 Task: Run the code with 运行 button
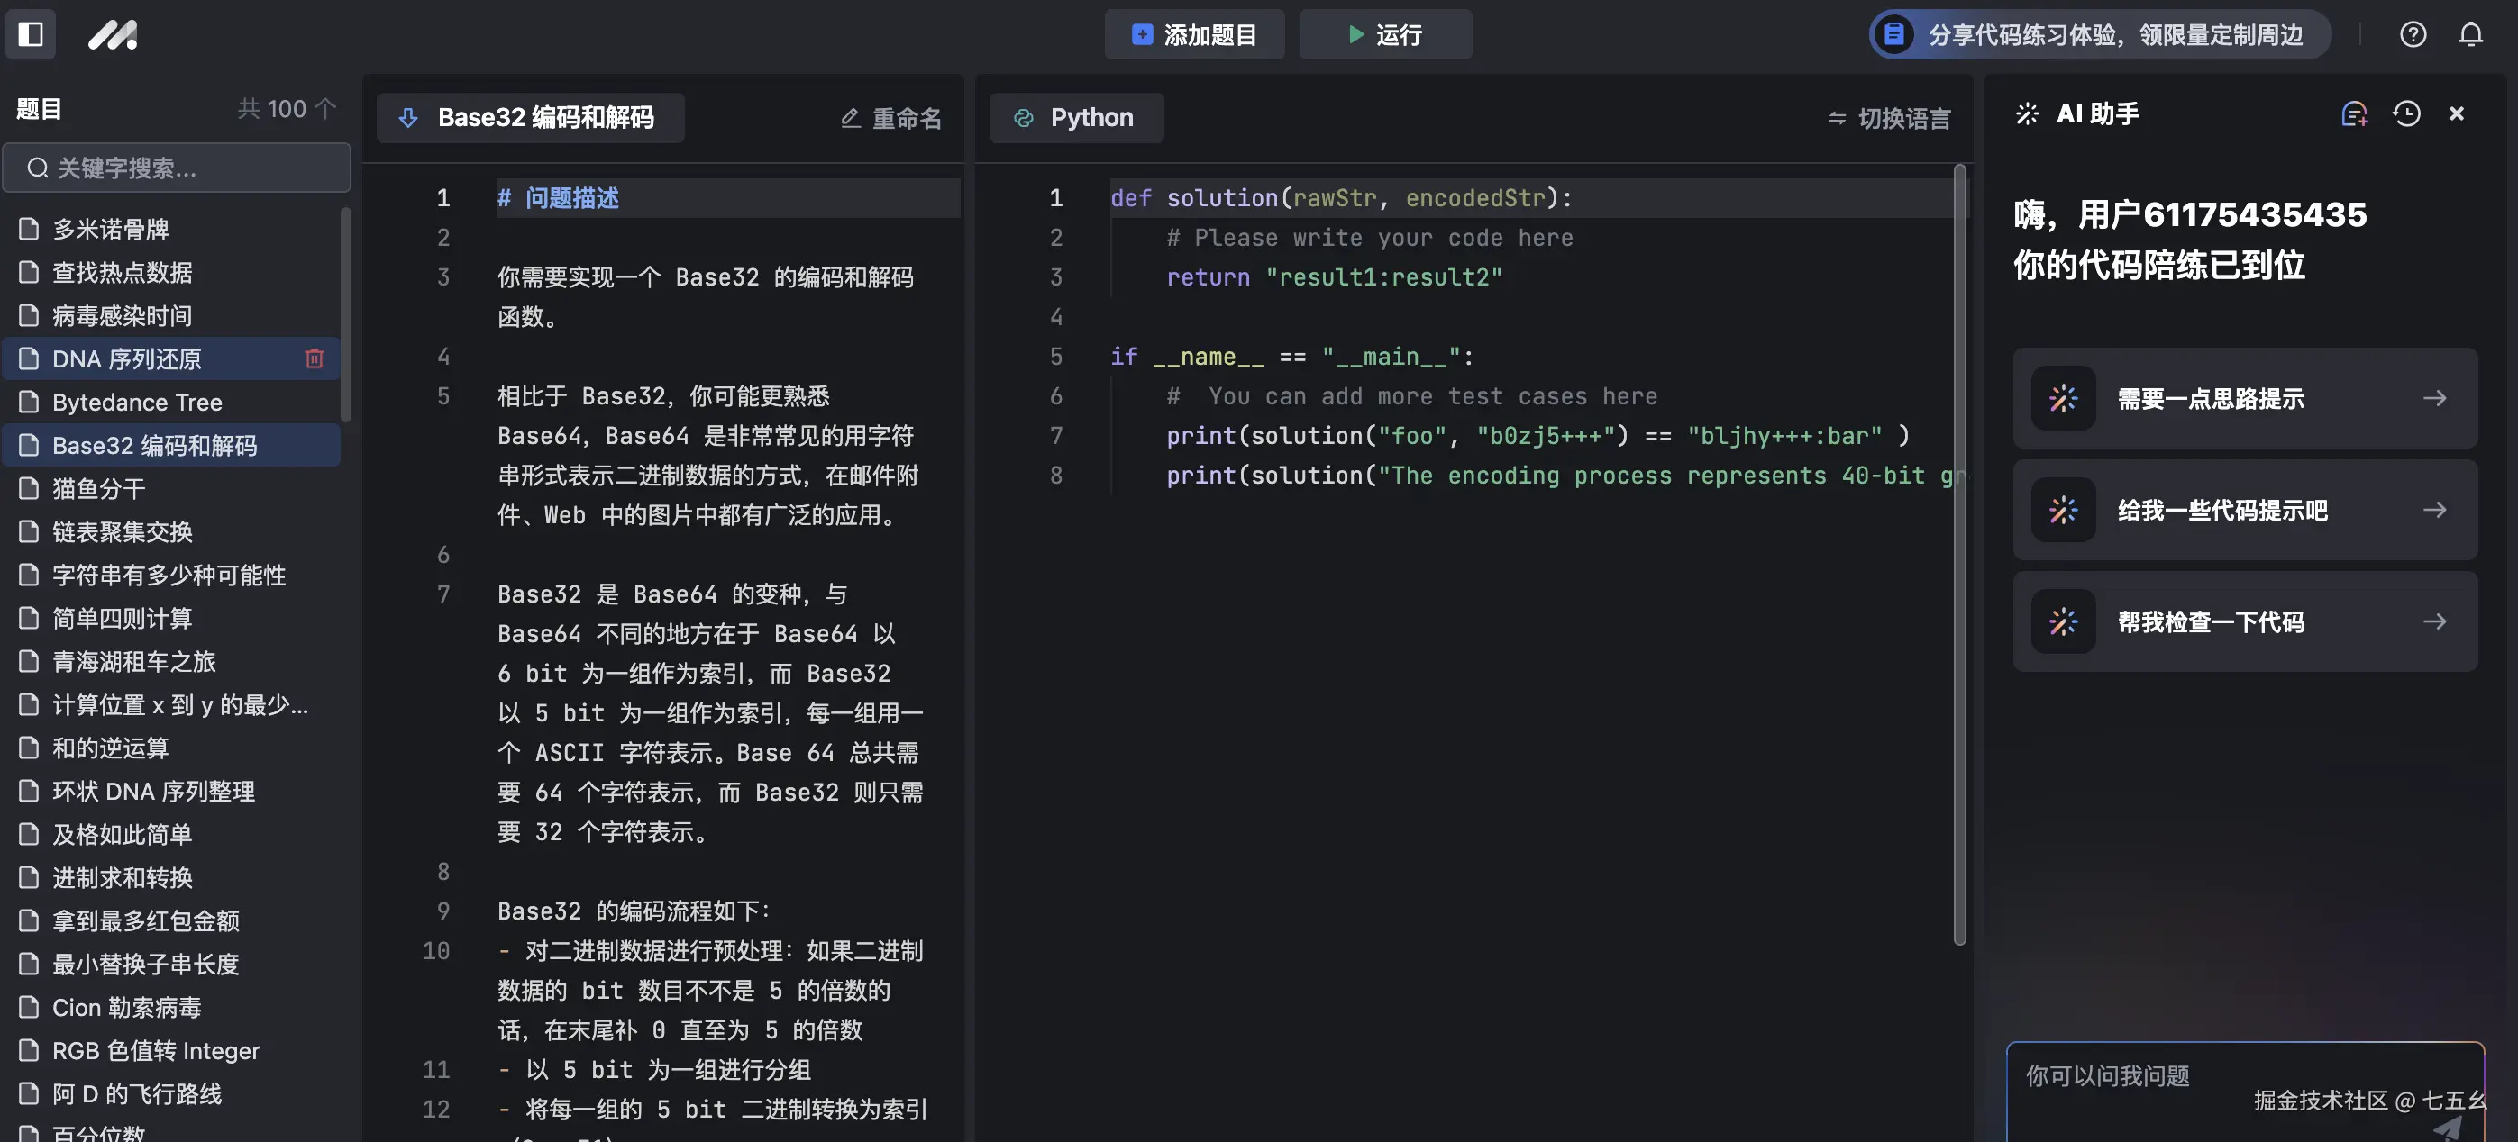coord(1384,34)
